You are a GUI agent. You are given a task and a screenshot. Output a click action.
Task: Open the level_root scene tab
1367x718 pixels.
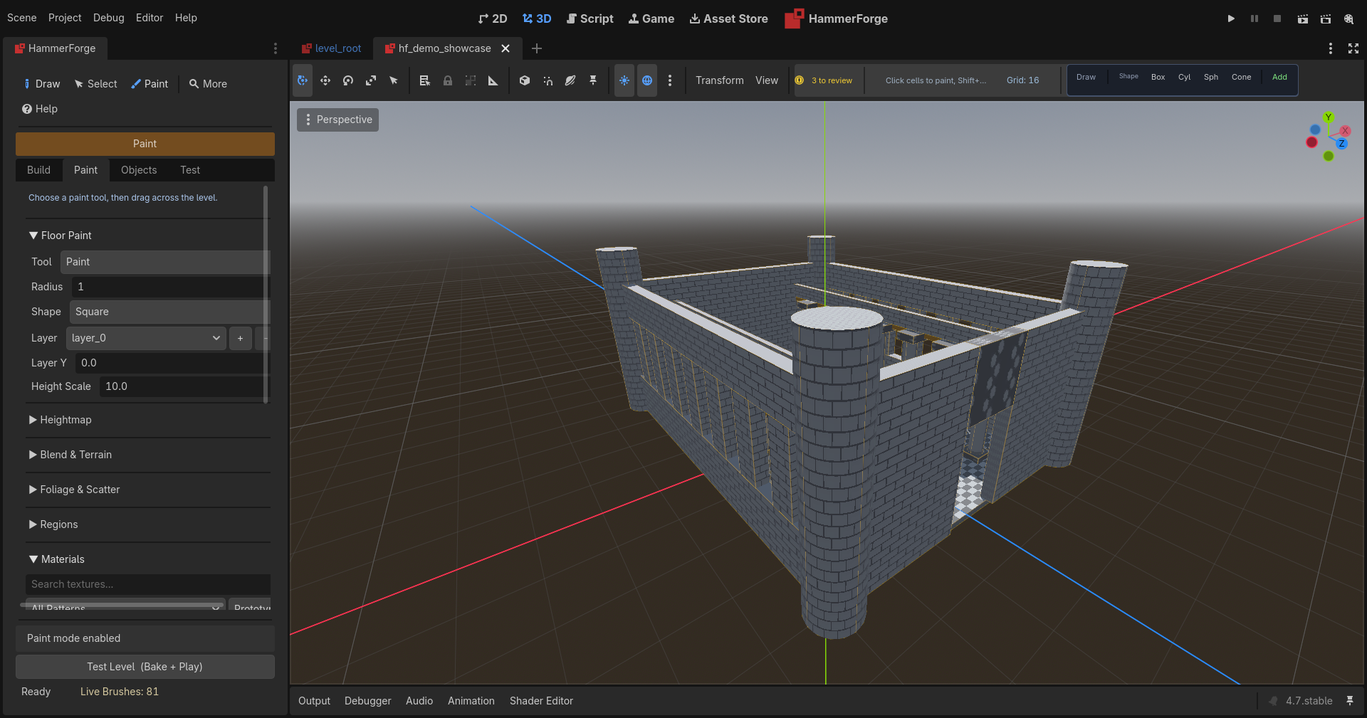click(332, 48)
